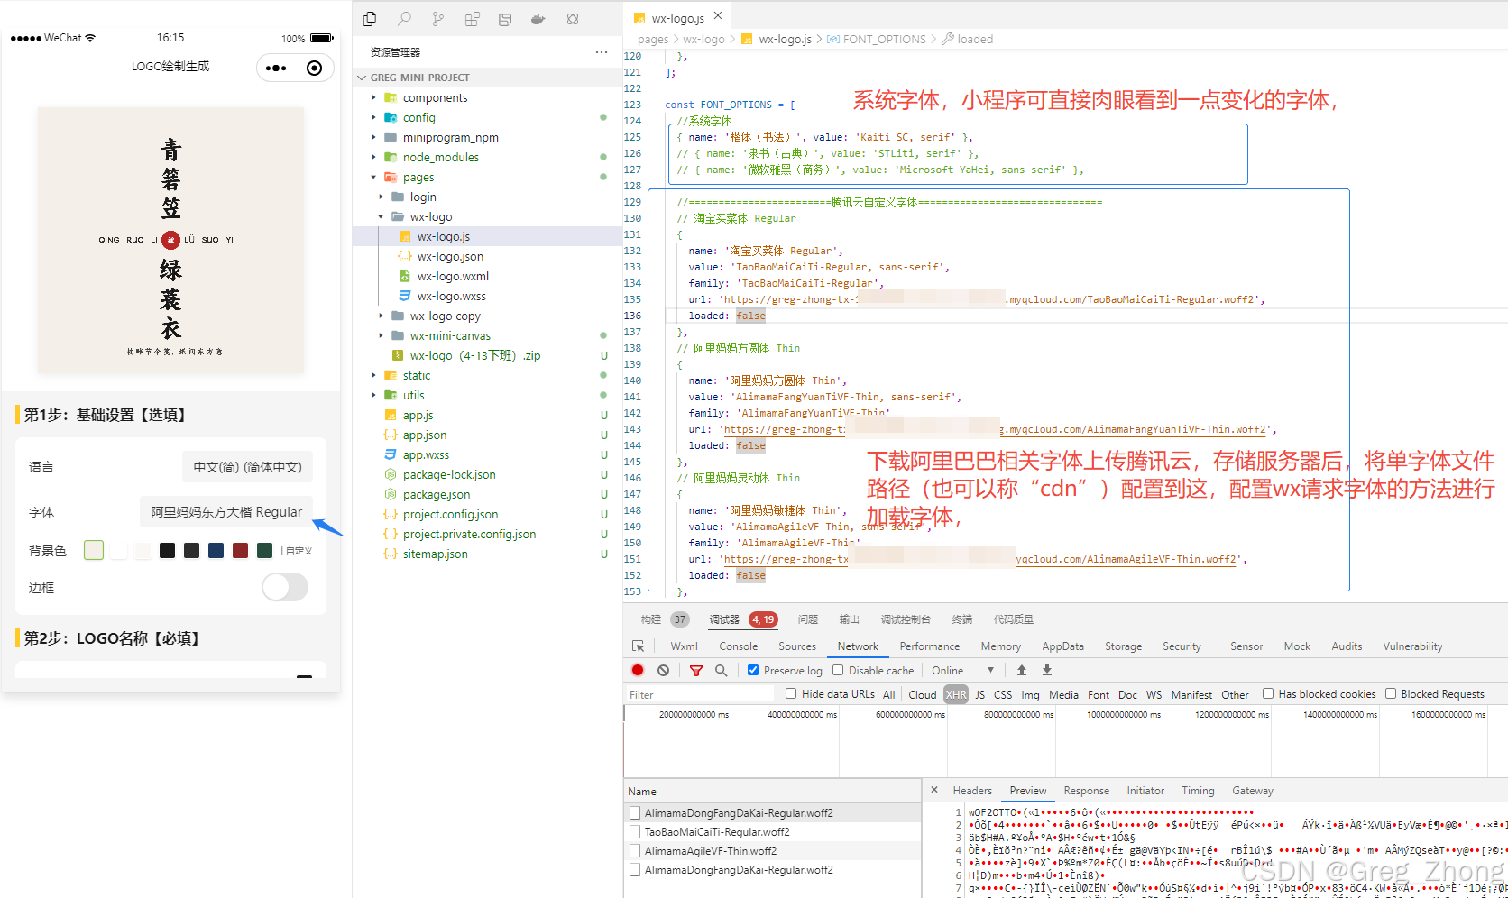
Task: Open the Extensions blocks icon
Action: [x=472, y=19]
